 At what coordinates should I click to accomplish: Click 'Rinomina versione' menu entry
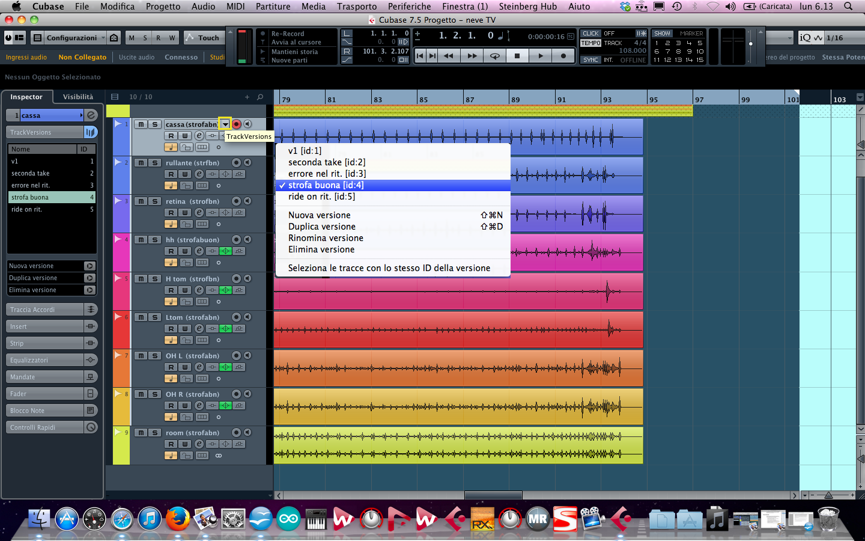[393, 238]
